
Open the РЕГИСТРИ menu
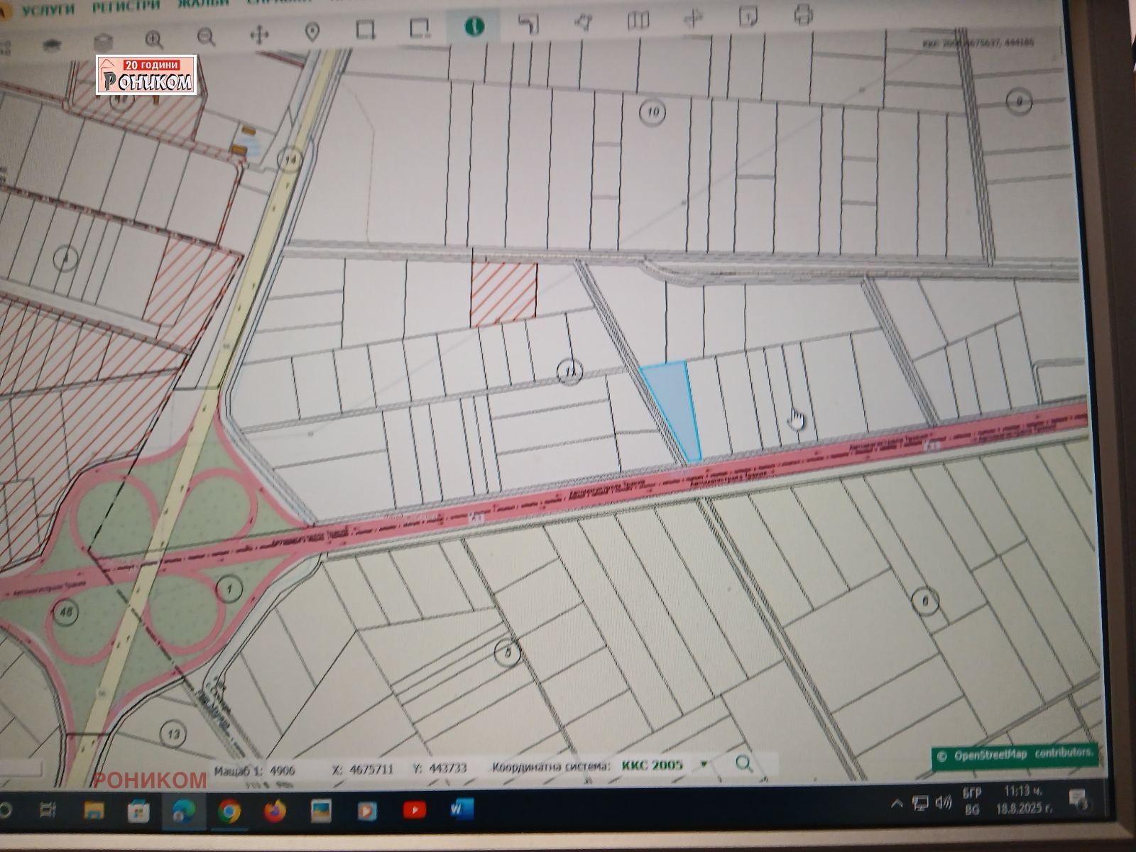tap(126, 6)
